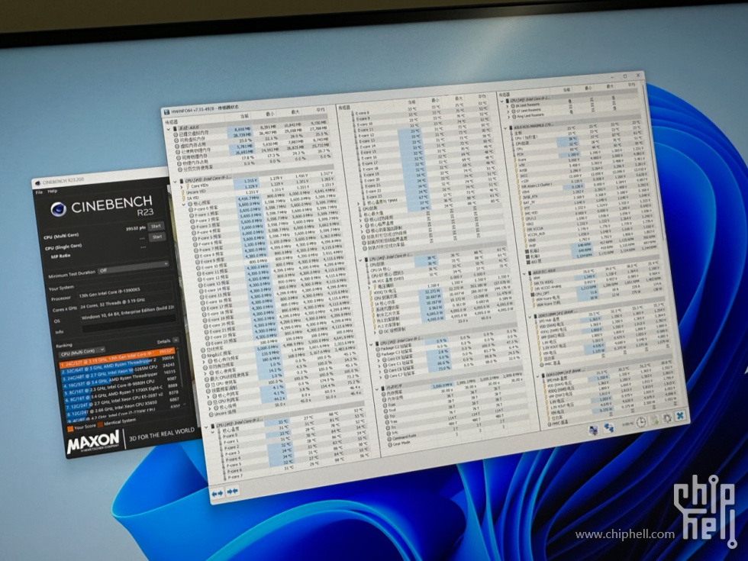Click the SA VID voltage icon

tap(184, 198)
